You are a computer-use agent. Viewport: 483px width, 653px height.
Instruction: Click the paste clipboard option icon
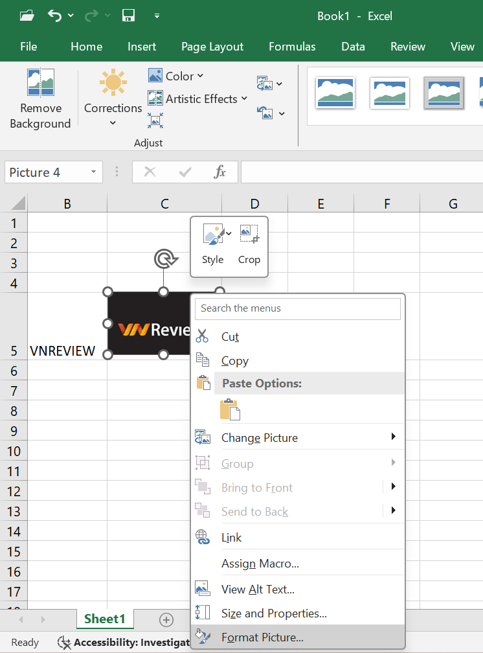(x=230, y=409)
